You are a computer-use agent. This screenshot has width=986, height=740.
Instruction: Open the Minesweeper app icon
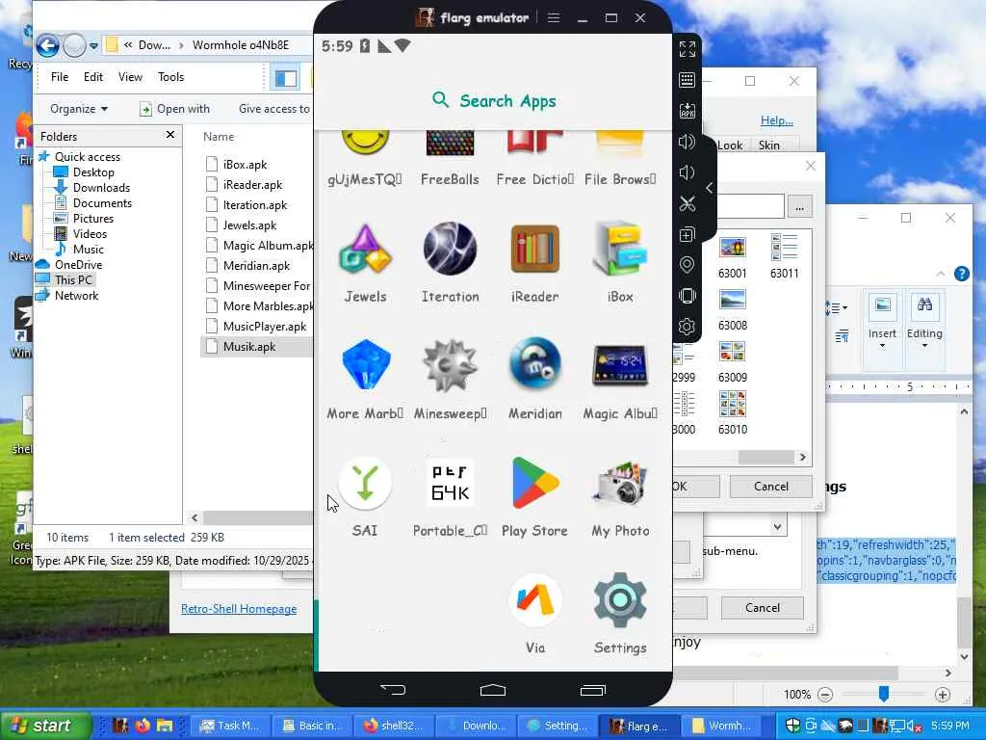click(x=451, y=365)
